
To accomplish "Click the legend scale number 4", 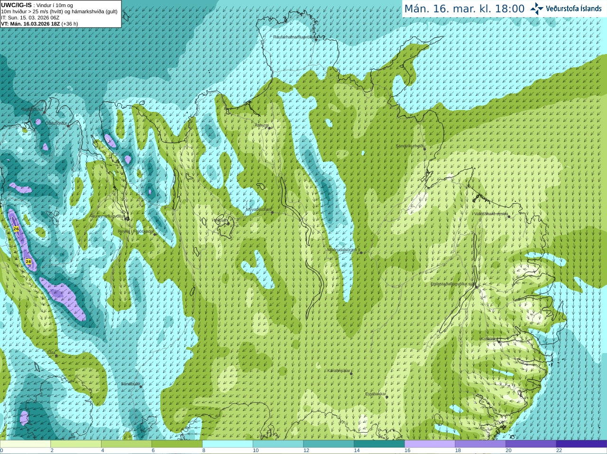I will click(102, 451).
